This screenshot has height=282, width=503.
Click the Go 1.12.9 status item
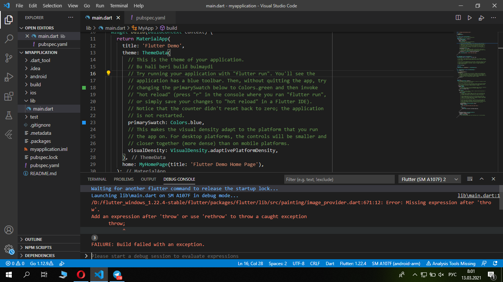click(41, 264)
